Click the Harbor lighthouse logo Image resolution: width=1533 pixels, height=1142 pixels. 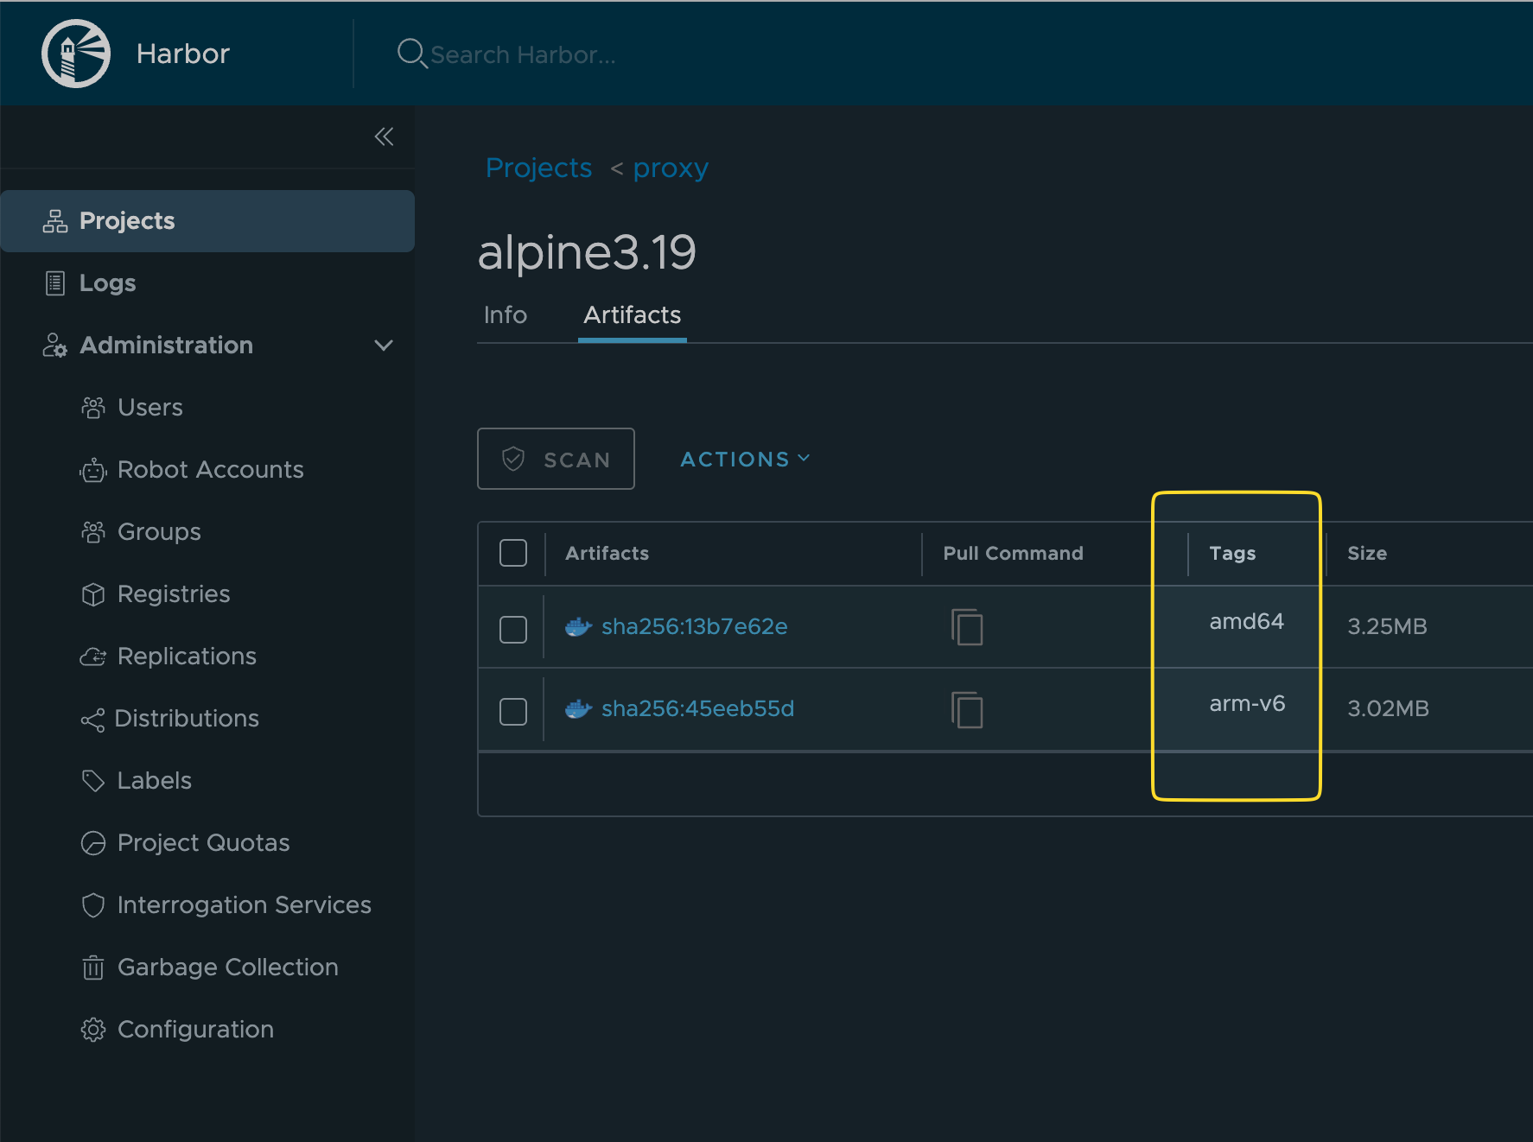point(76,54)
